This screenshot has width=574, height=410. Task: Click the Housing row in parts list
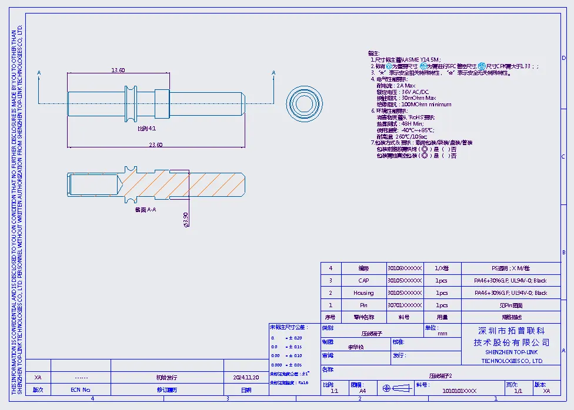coord(363,293)
